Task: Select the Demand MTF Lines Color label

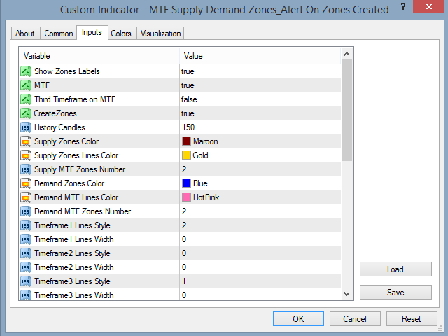Action: tap(76, 197)
